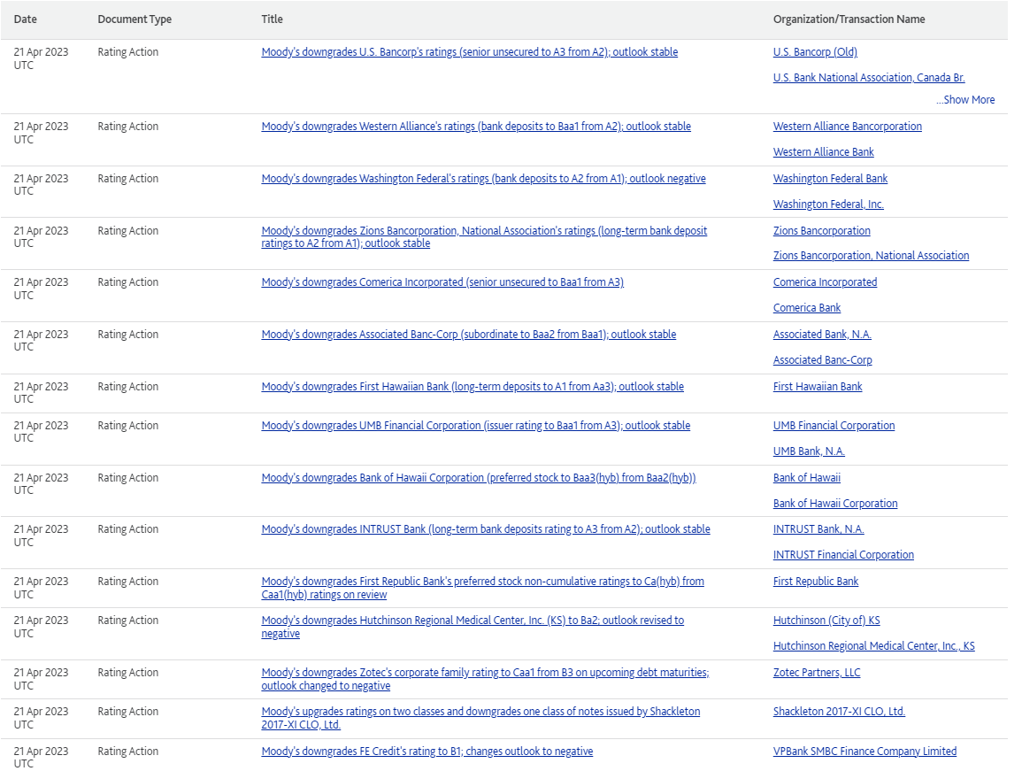Open First Hawaiian Bank downgrade title
The image size is (1022, 771).
473,387
